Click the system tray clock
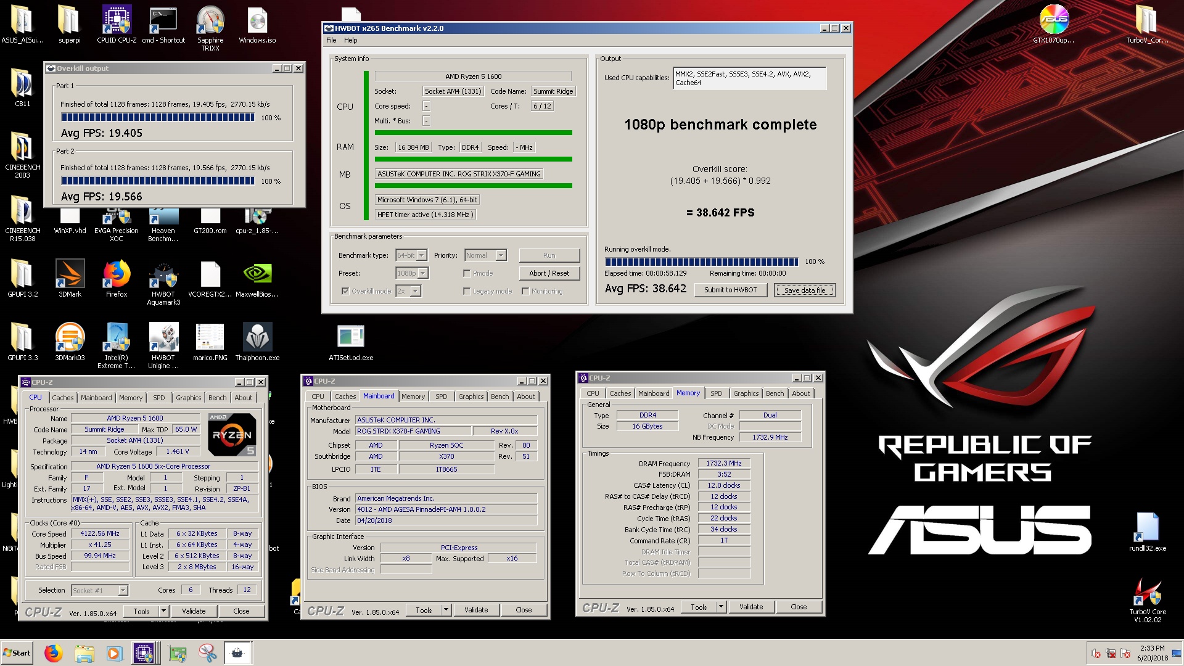The height and width of the screenshot is (666, 1184). pos(1152,653)
